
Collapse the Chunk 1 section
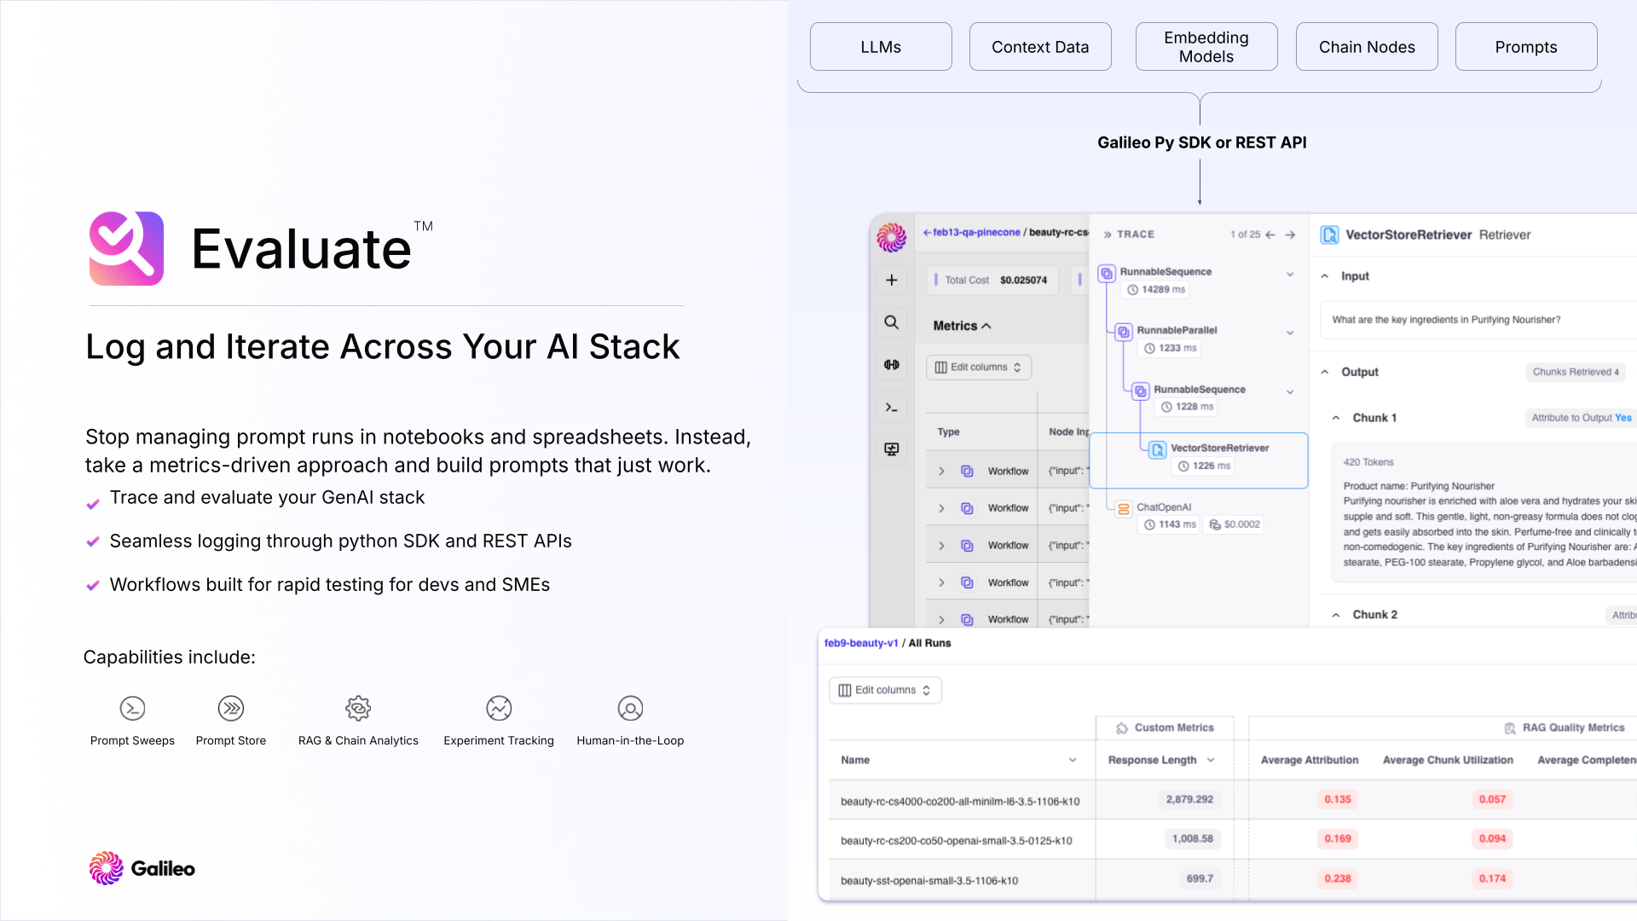1336,418
